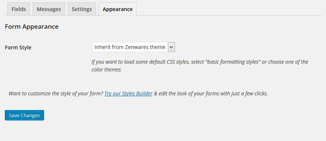Click the Save Changes button

pos(24,115)
